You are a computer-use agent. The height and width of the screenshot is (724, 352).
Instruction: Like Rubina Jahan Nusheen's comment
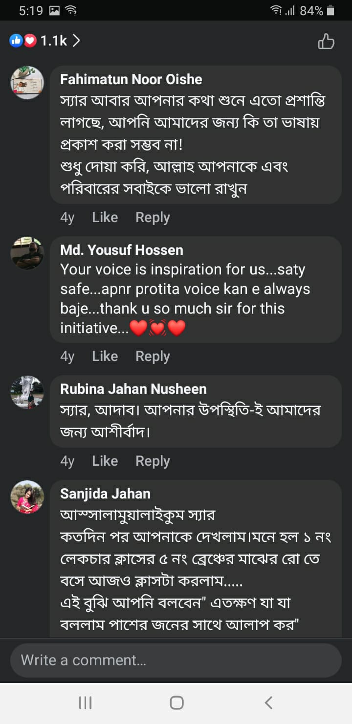point(105,461)
